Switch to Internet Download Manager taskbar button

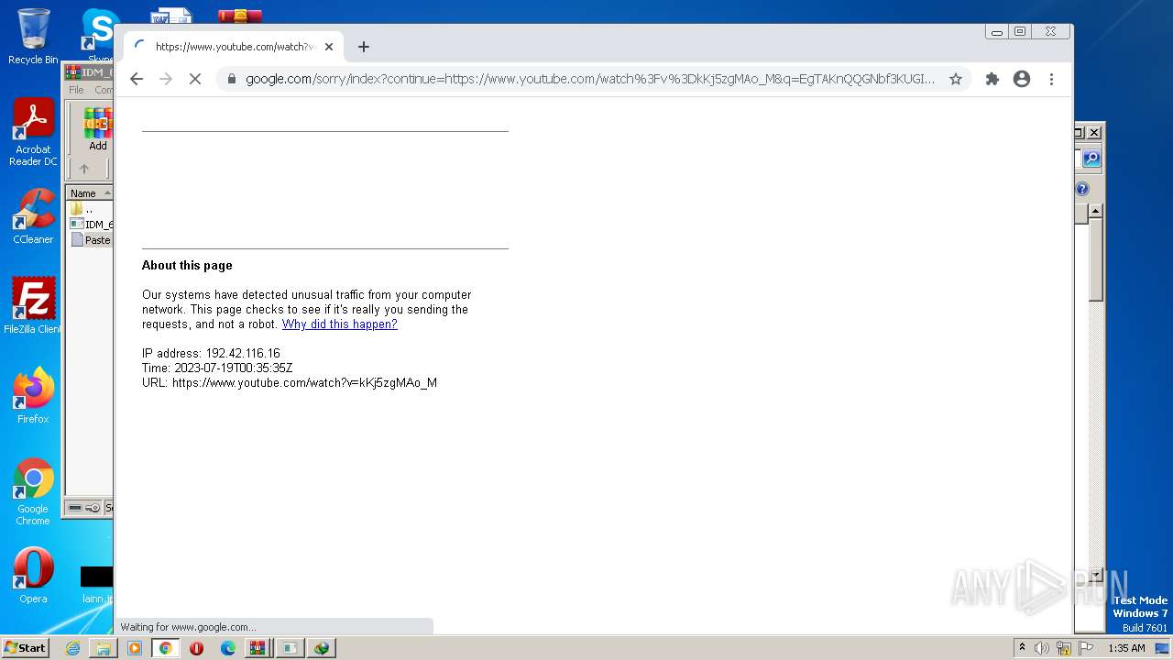coord(322,648)
